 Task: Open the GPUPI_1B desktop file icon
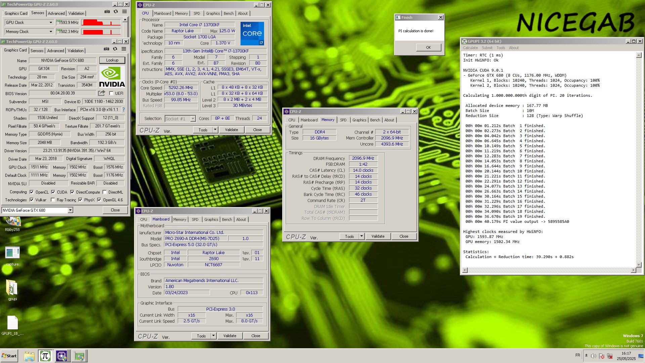[x=12, y=325]
